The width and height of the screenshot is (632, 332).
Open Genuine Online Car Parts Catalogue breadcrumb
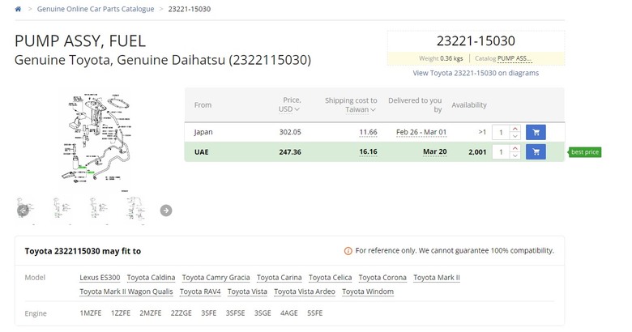coord(96,9)
